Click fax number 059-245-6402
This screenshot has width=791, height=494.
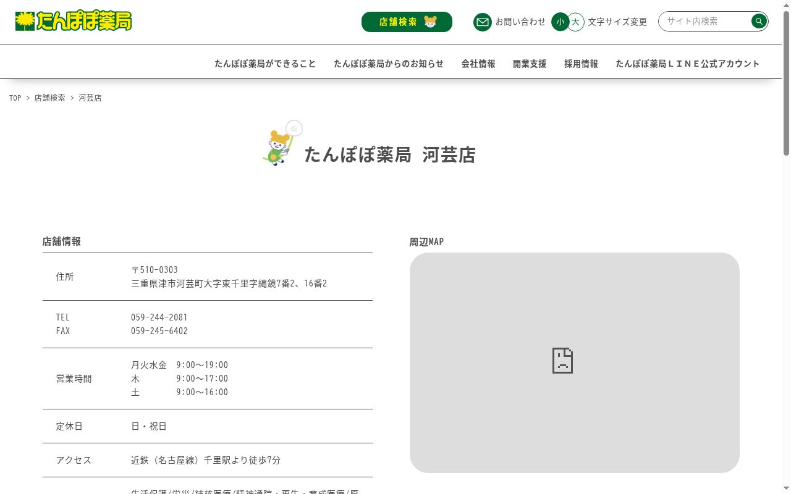pyautogui.click(x=159, y=331)
